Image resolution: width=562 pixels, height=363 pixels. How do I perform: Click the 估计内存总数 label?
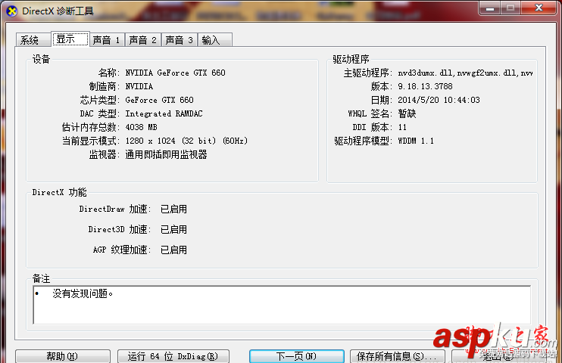click(x=90, y=127)
